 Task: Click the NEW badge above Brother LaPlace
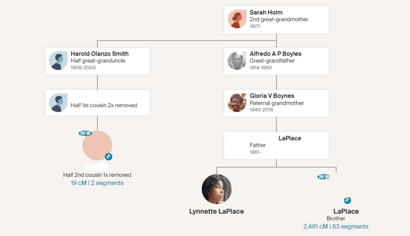(324, 177)
